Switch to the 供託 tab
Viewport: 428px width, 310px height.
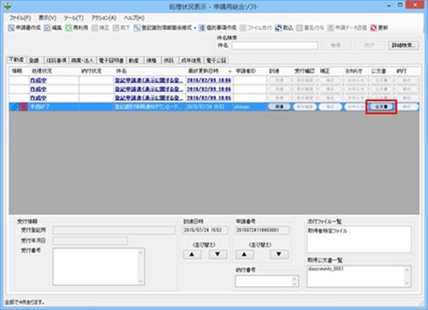(x=169, y=61)
